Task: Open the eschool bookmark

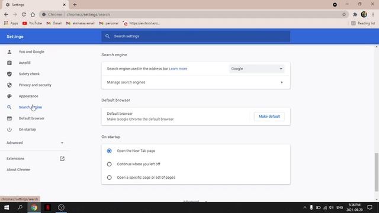Action: click(142, 23)
